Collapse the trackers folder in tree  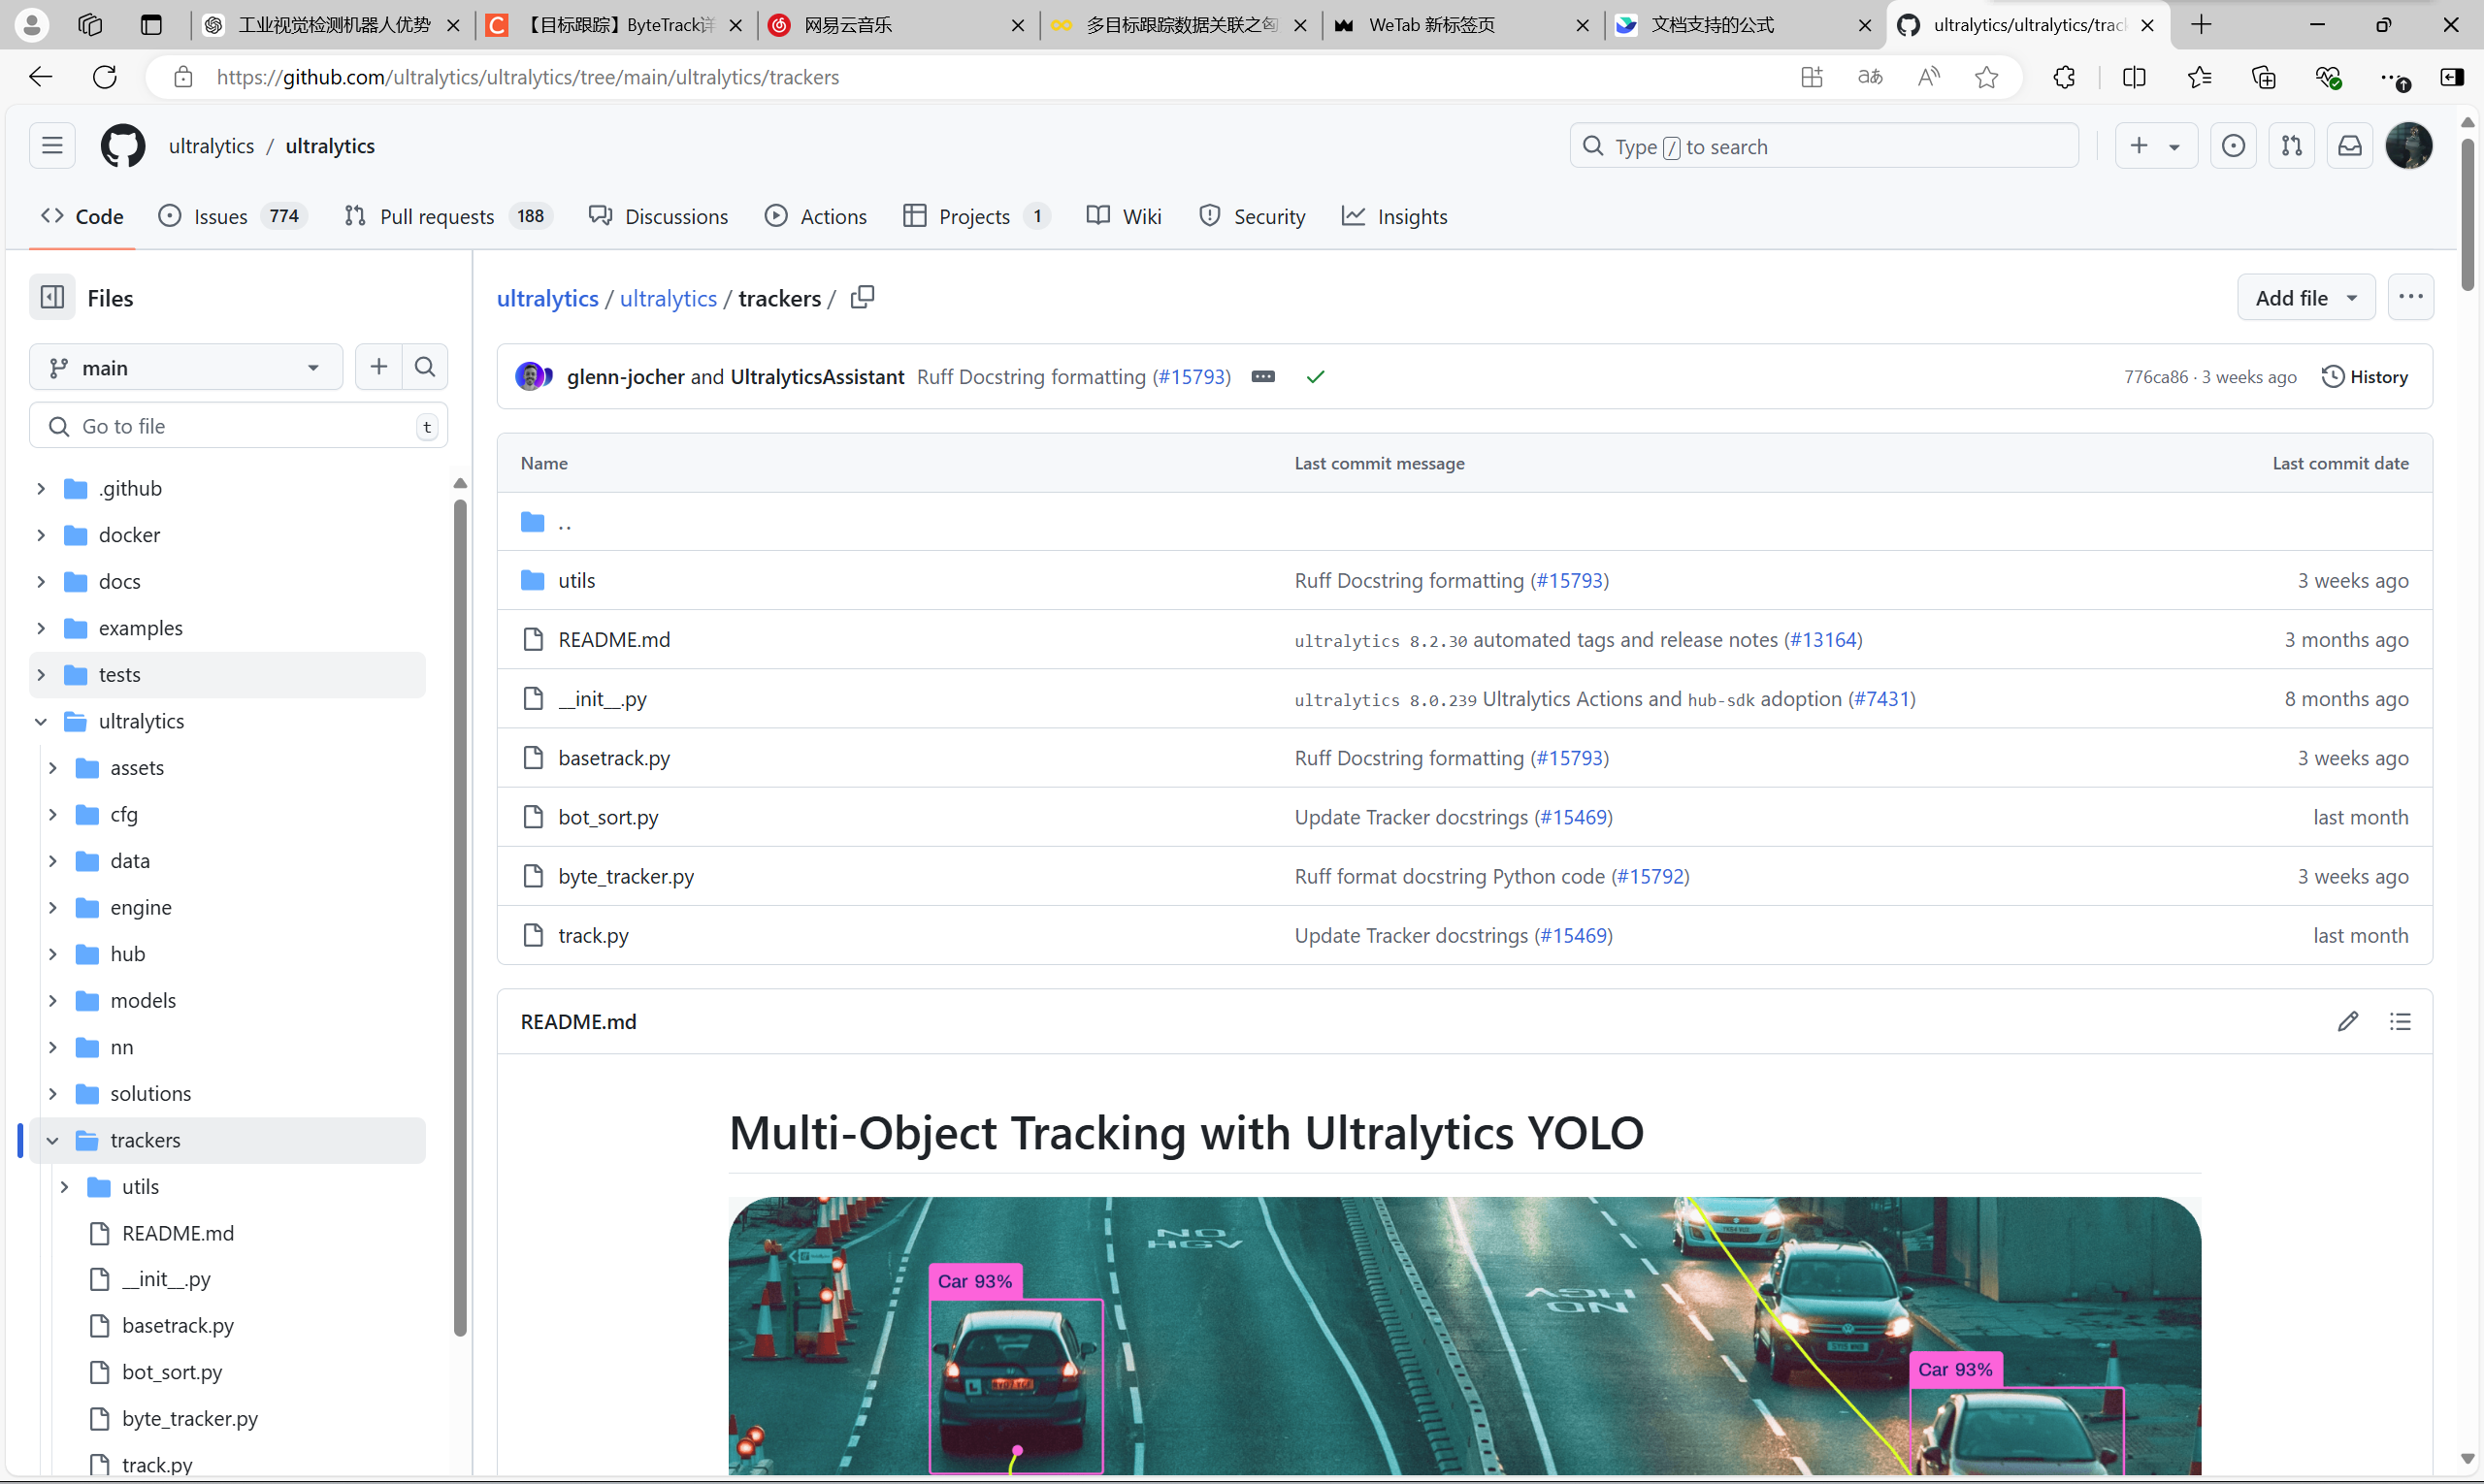click(53, 1140)
